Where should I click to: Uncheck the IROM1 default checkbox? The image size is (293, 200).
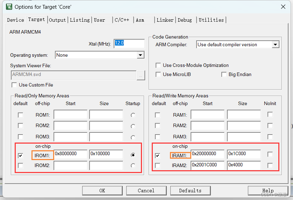[21, 156]
